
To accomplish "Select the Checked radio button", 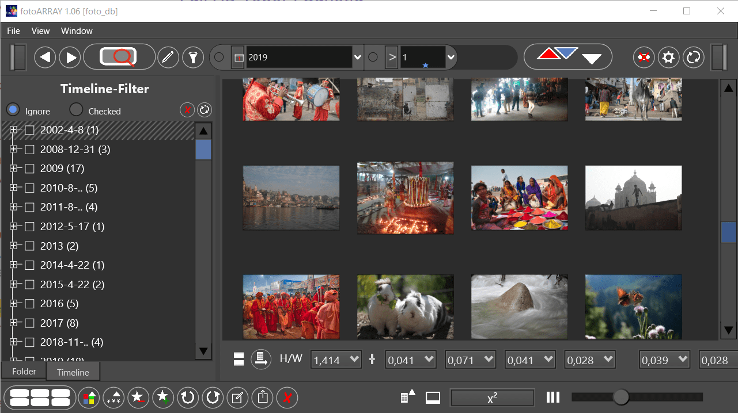I will tap(76, 109).
